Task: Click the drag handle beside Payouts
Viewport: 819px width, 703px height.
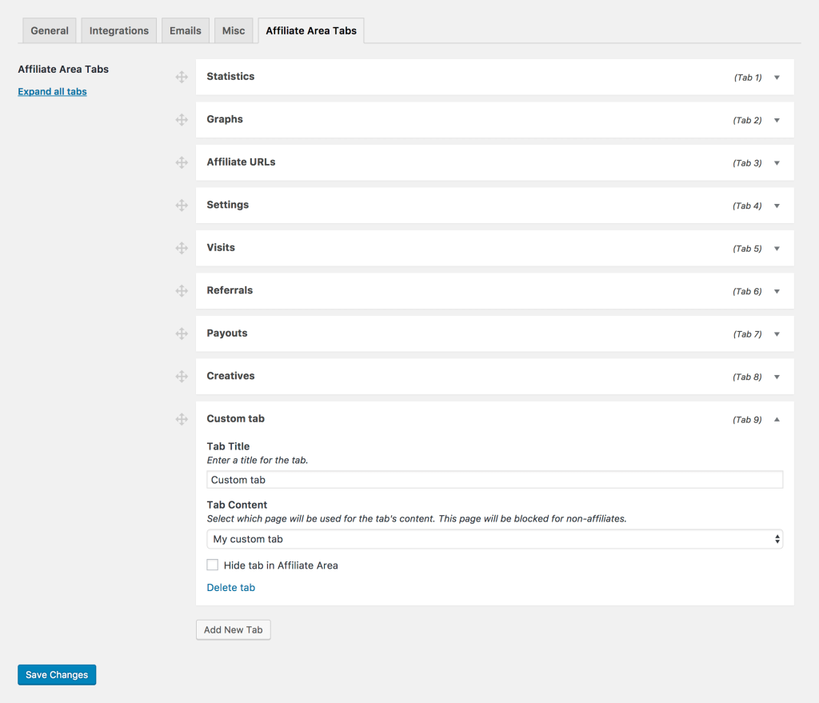Action: tap(182, 334)
